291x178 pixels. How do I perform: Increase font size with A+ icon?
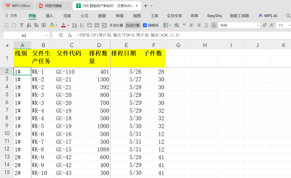coord(265,25)
